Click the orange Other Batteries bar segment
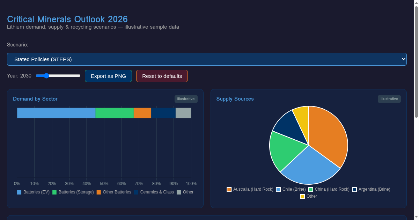 [142, 113]
